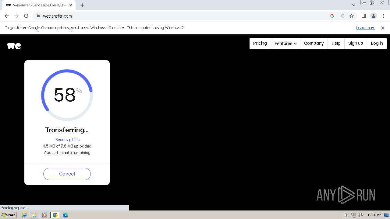Screen dimensions: 390x219
Task: Expand tab search dropdown arrow
Action: pos(354,5)
